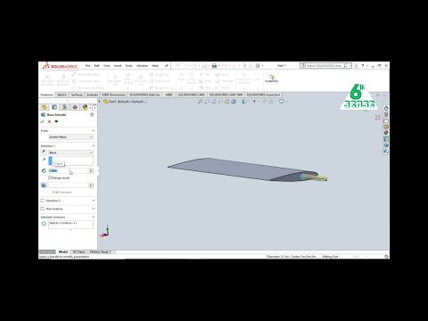Click the Zoom to Fit icon
The height and width of the screenshot is (321, 428).
[200, 102]
